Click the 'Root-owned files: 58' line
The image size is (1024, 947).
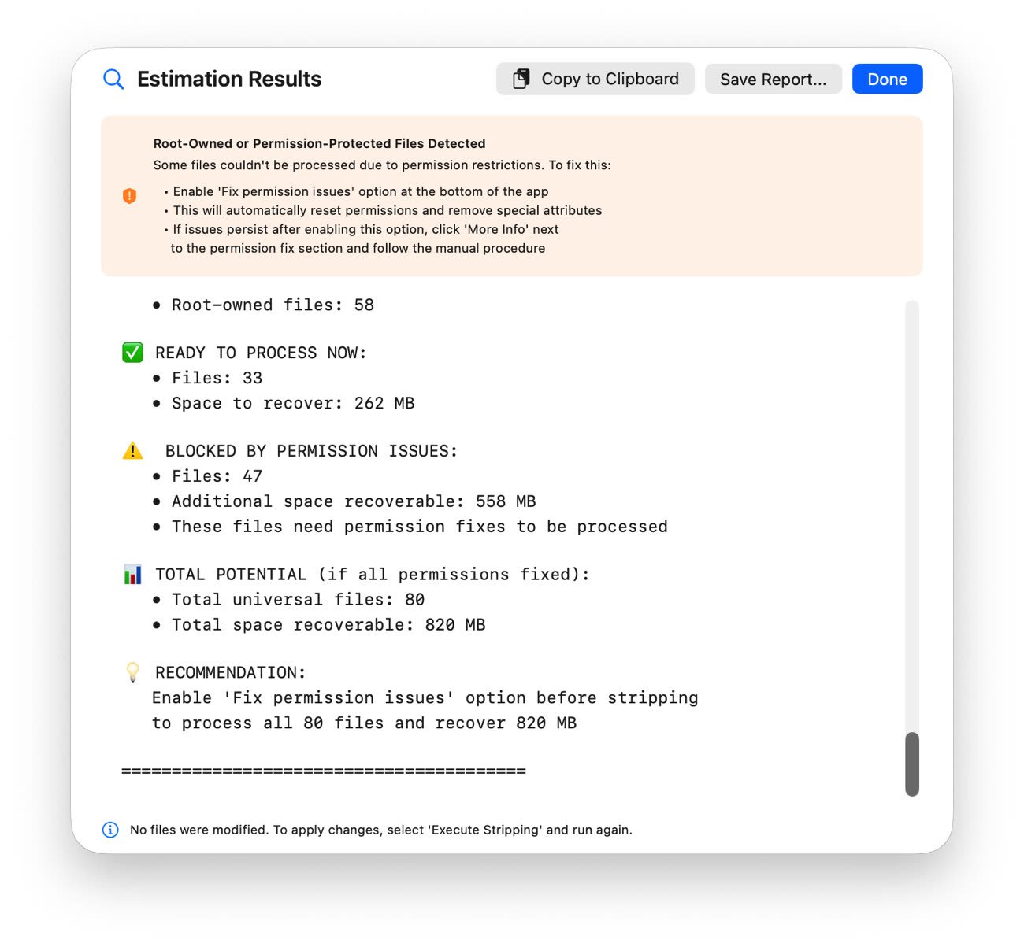tap(273, 305)
